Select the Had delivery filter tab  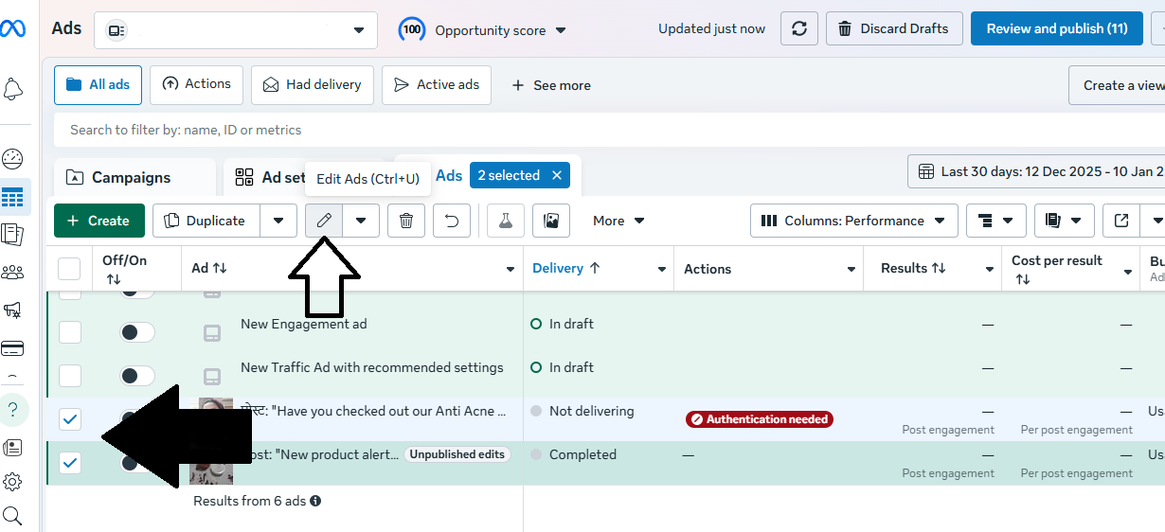(x=313, y=84)
